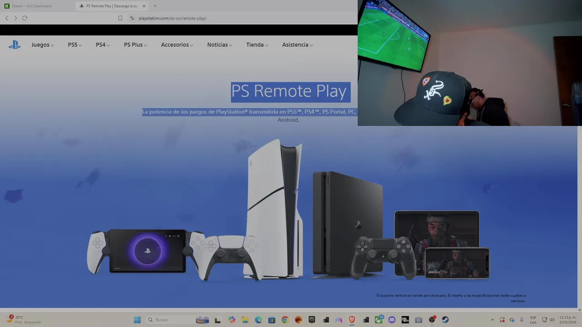Click the black DualShock 4 controller image
The height and width of the screenshot is (327, 582).
382,257
